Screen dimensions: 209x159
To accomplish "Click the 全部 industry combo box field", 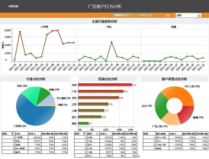I will tap(186, 15).
